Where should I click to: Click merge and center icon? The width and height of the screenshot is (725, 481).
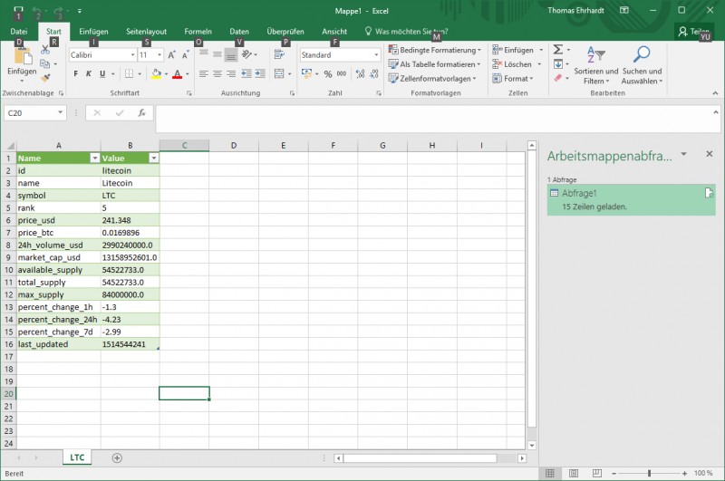(x=279, y=74)
